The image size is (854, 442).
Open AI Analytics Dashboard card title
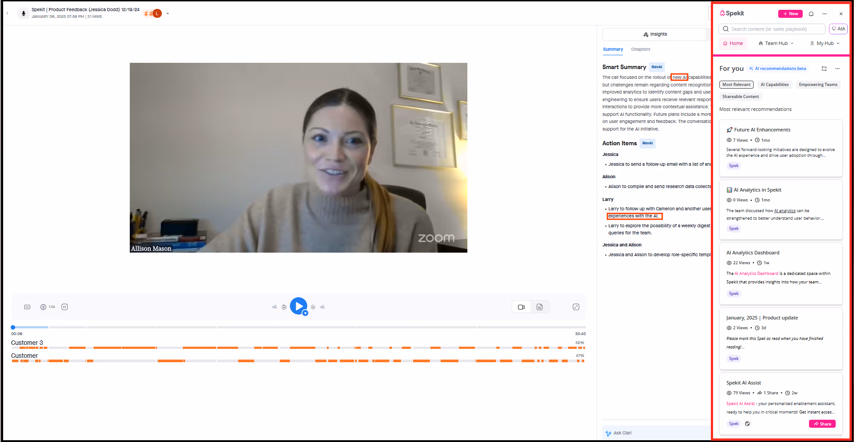[753, 253]
